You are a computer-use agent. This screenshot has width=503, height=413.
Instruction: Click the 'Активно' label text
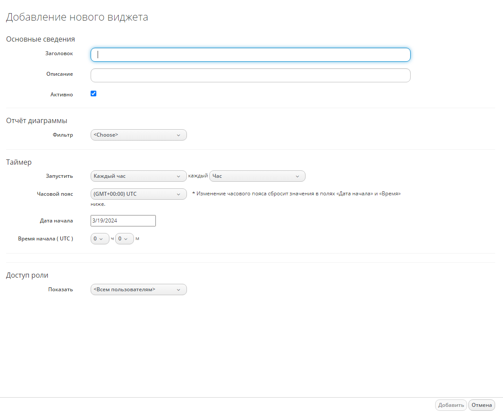click(x=61, y=94)
